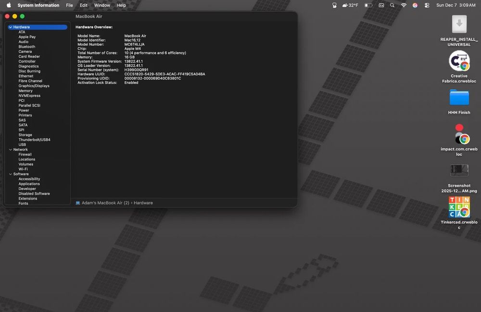Open the File menu
The width and height of the screenshot is (481, 312).
pos(70,5)
